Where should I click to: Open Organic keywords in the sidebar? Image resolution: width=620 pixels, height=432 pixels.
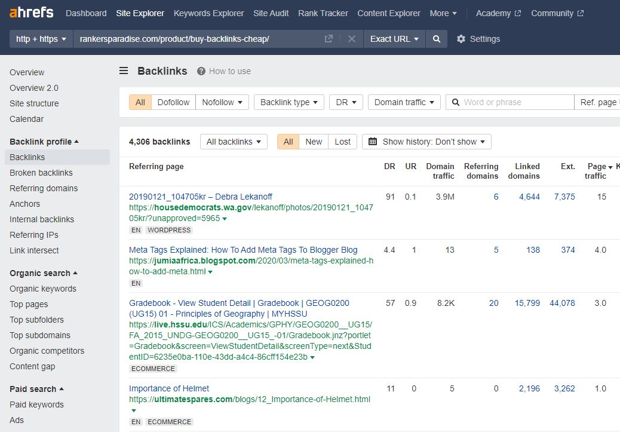click(42, 289)
